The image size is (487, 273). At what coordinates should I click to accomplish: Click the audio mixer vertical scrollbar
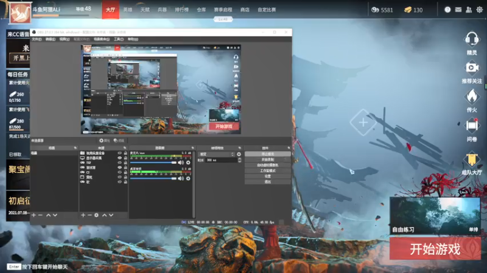194,184
